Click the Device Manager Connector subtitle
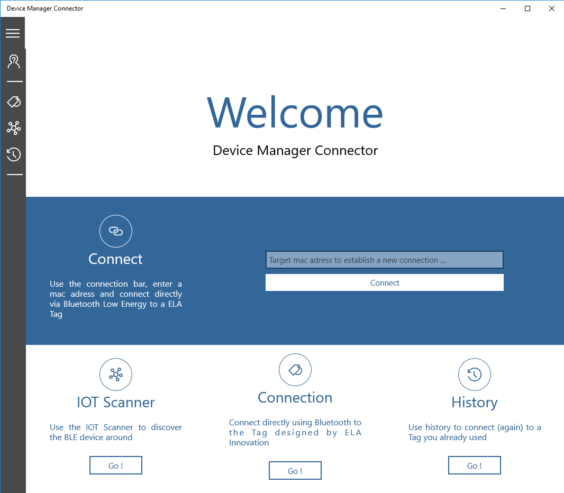The width and height of the screenshot is (564, 493). pos(295,150)
